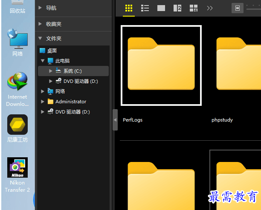Open 4-image compare view

click(x=194, y=8)
